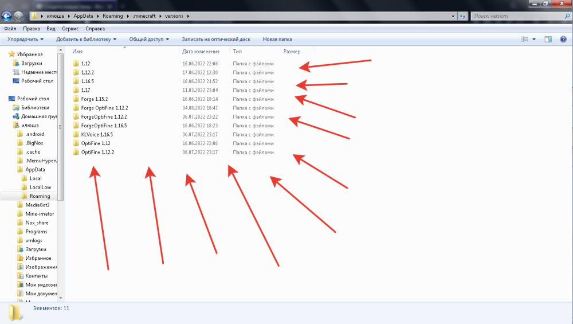The height and width of the screenshot is (324, 573).
Task: Select the ForgeOptiFine 1.16.5 folder icon
Action: click(x=76, y=126)
